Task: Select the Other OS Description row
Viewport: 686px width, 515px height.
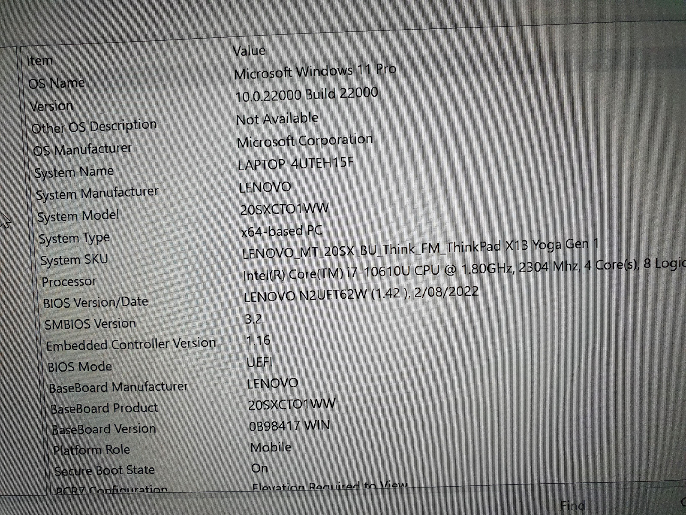Action: 94,127
